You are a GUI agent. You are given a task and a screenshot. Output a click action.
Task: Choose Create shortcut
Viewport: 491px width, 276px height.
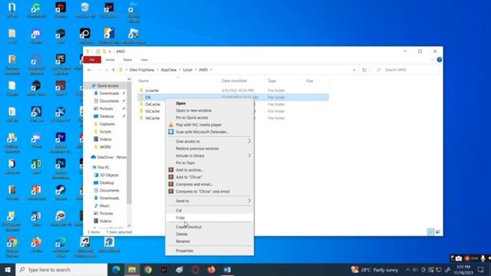pos(209,227)
